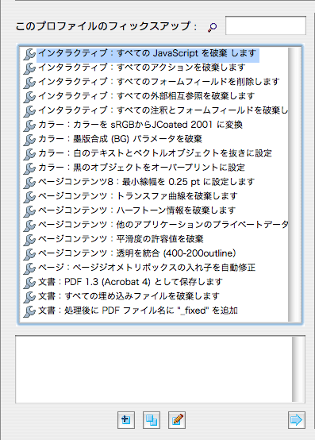
Task: Select 墨版合成 (BG) パラメータを破棄 fixup
Action: (x=120, y=139)
